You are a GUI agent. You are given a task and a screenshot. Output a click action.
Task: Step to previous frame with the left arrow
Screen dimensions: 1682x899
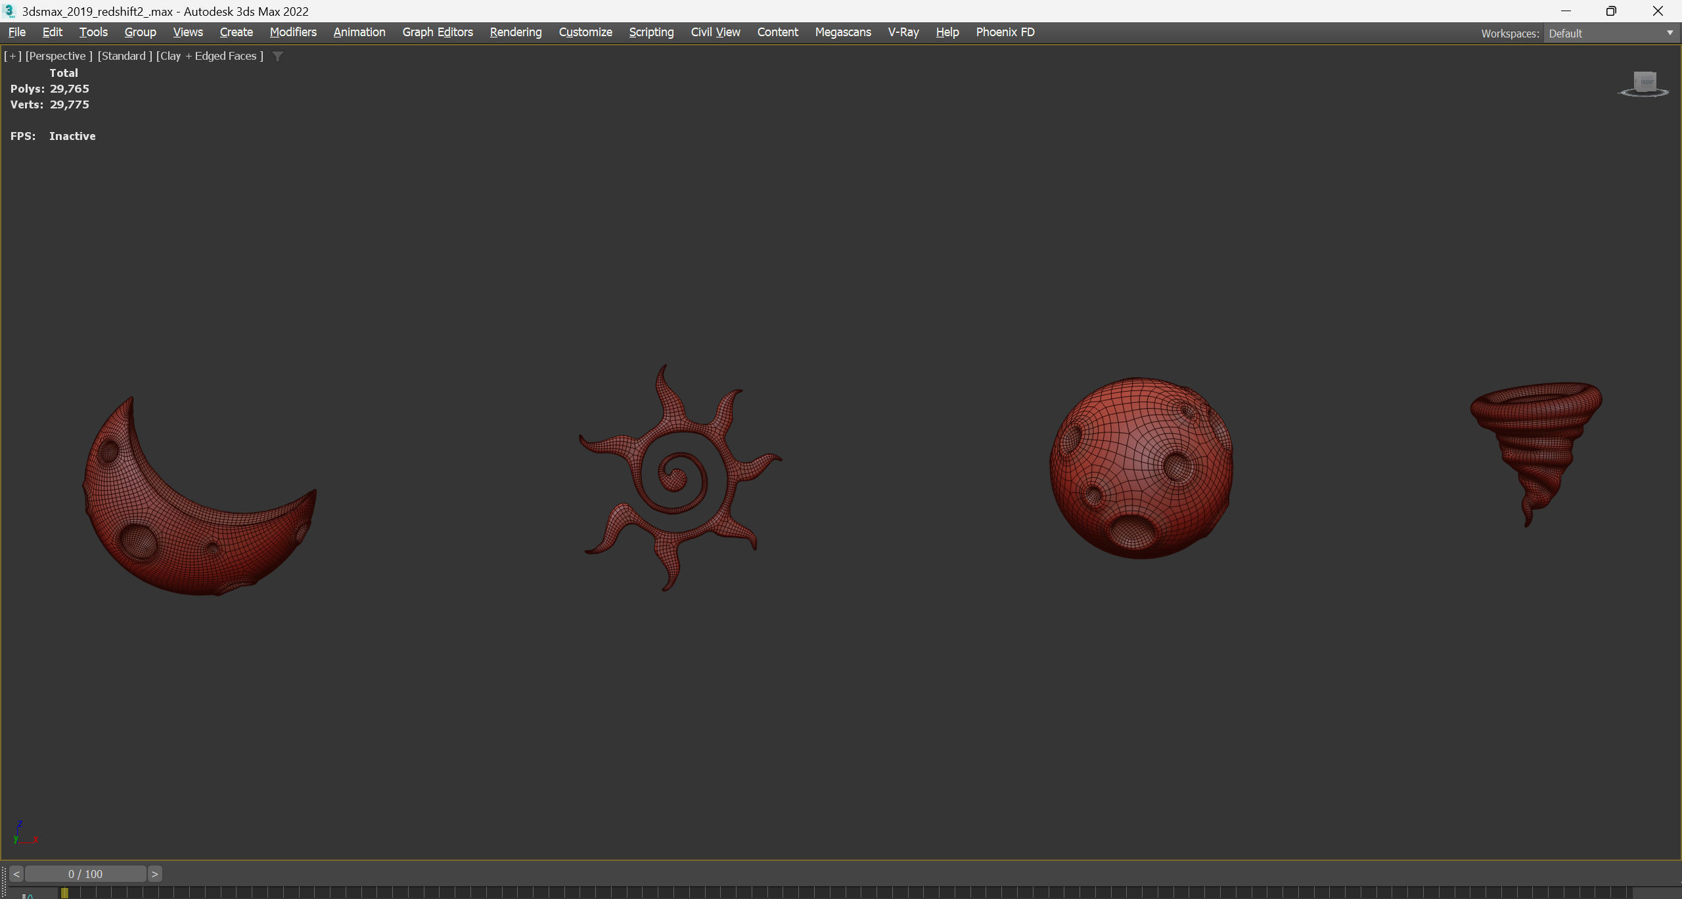click(x=16, y=874)
